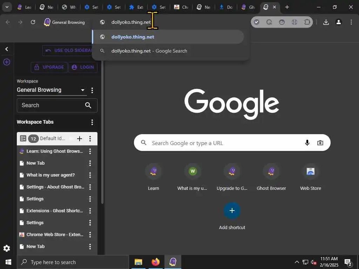The height and width of the screenshot is (269, 359).
Task: Open the workspace options three-dot menu
Action: 92,90
